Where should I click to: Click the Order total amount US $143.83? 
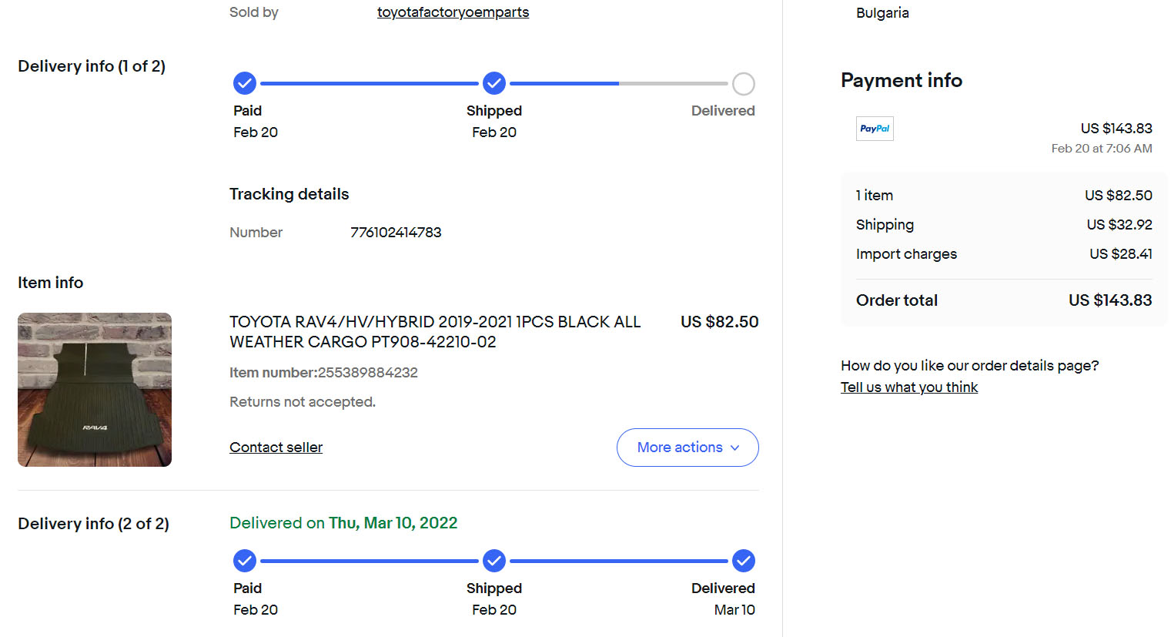pyautogui.click(x=1109, y=300)
